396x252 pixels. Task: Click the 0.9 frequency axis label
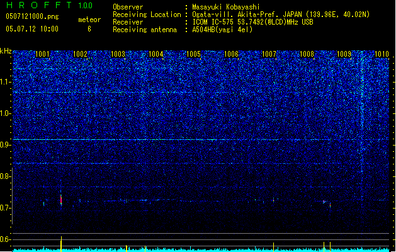[6, 145]
